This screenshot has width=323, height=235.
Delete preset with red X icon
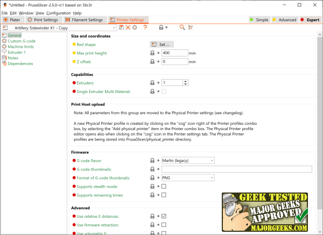click(128, 27)
